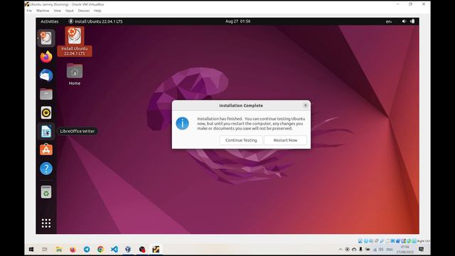Open Ubuntu Software from the dock
Image resolution: width=455 pixels, height=256 pixels.
click(x=46, y=150)
